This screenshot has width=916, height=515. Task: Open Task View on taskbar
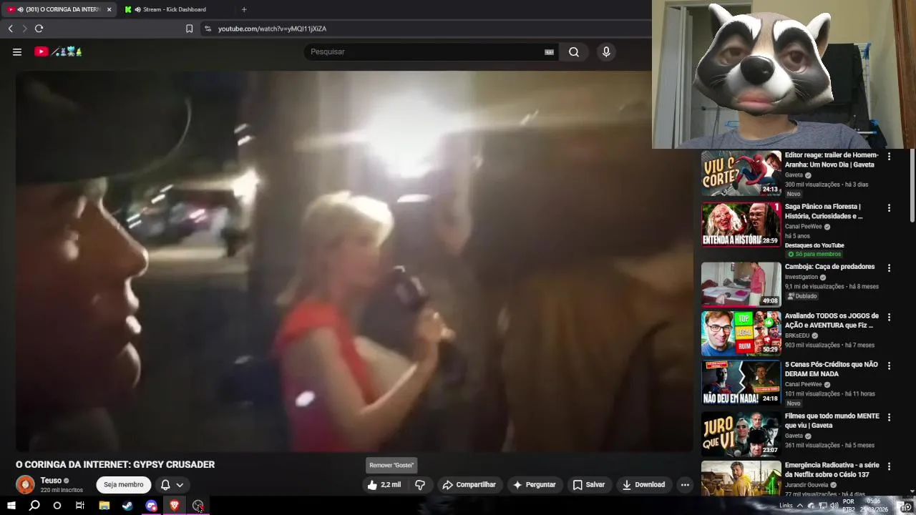(x=80, y=506)
